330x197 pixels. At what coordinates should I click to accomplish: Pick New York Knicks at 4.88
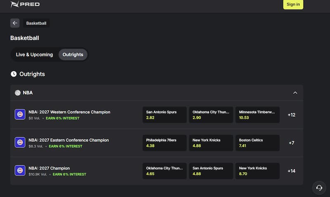click(211, 143)
